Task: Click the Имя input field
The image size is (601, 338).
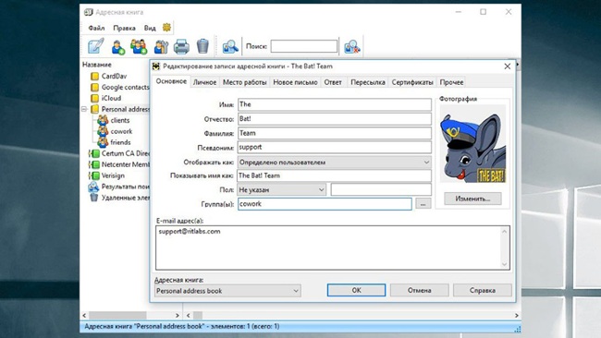Action: pos(334,104)
